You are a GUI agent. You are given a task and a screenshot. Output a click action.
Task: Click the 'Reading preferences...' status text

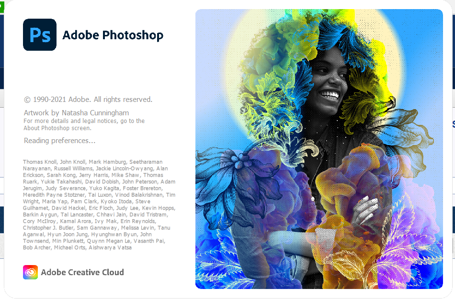pyautogui.click(x=59, y=141)
